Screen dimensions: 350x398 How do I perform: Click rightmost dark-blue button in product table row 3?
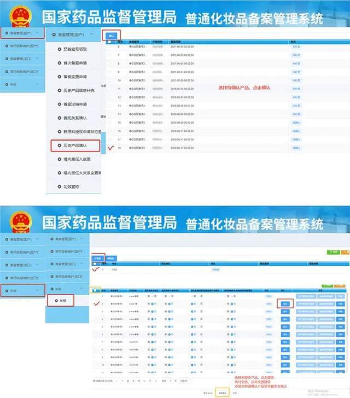point(340,312)
